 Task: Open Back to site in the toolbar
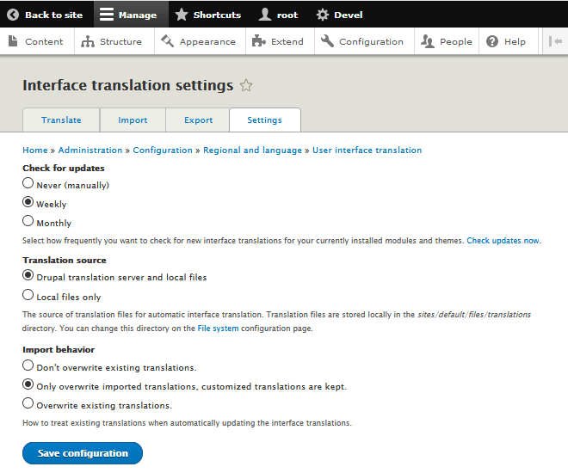[x=46, y=15]
